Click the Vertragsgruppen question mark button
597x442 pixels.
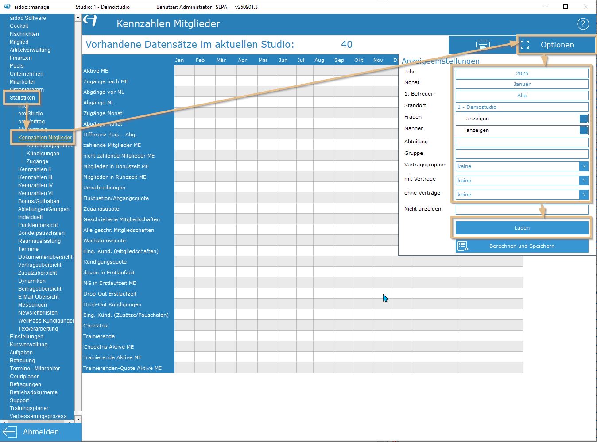click(584, 166)
